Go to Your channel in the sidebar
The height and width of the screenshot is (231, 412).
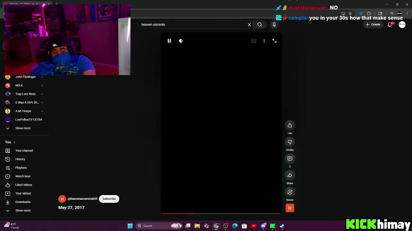point(24,151)
